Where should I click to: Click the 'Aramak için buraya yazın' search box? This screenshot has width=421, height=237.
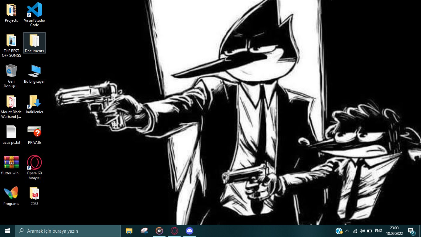click(68, 231)
